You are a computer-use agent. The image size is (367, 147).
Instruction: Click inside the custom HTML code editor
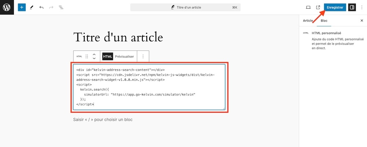coord(149,87)
